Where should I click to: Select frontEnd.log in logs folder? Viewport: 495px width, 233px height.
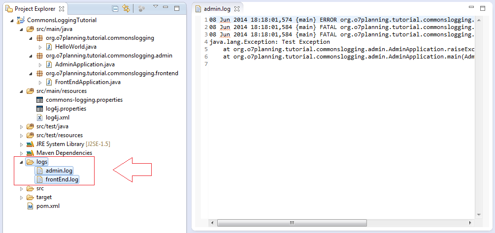[x=62, y=179]
